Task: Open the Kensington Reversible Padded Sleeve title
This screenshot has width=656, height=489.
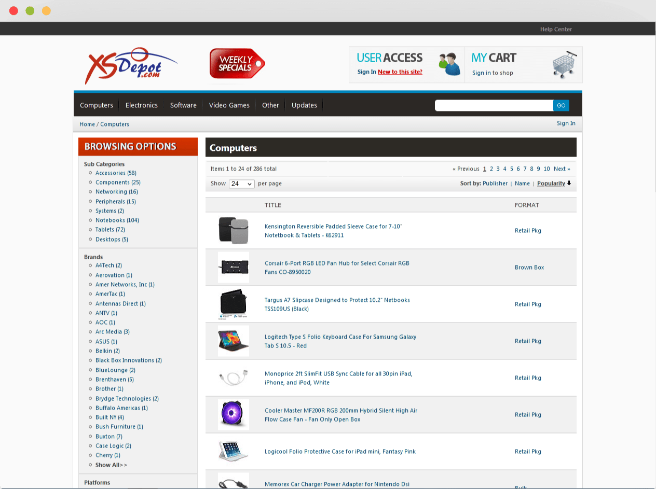Action: (x=333, y=231)
